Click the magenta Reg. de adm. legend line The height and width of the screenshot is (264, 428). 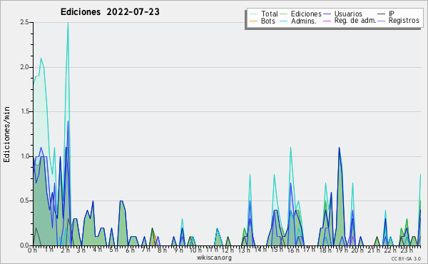[327, 21]
